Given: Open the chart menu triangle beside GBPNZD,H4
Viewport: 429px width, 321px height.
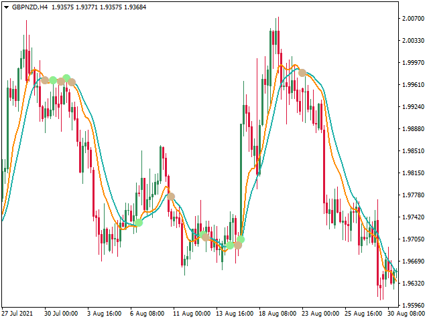Looking at the screenshot, I should (x=7, y=7).
